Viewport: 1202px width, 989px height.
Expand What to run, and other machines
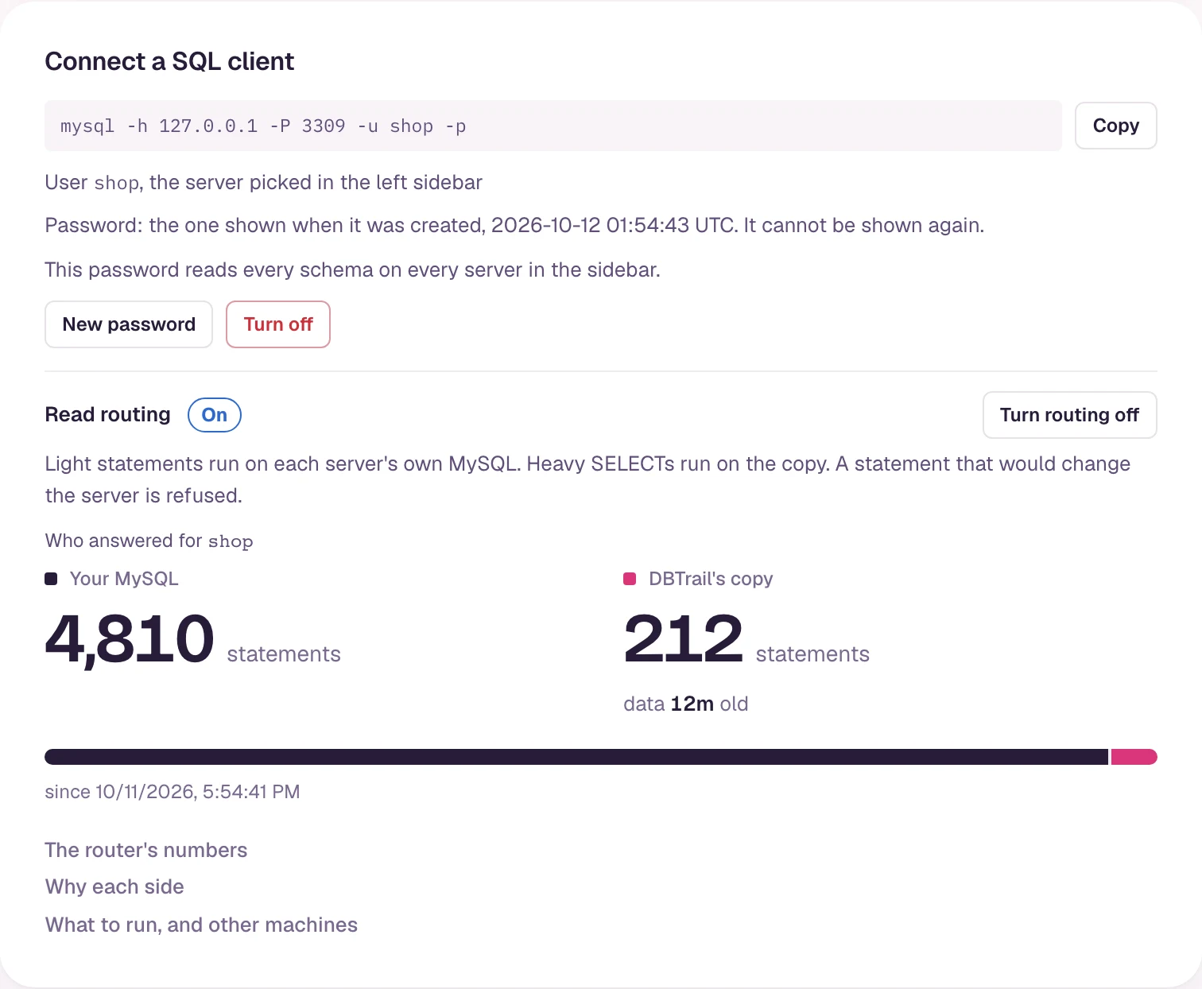201,925
